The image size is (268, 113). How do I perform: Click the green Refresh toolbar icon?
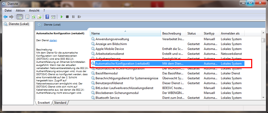tap(33, 17)
